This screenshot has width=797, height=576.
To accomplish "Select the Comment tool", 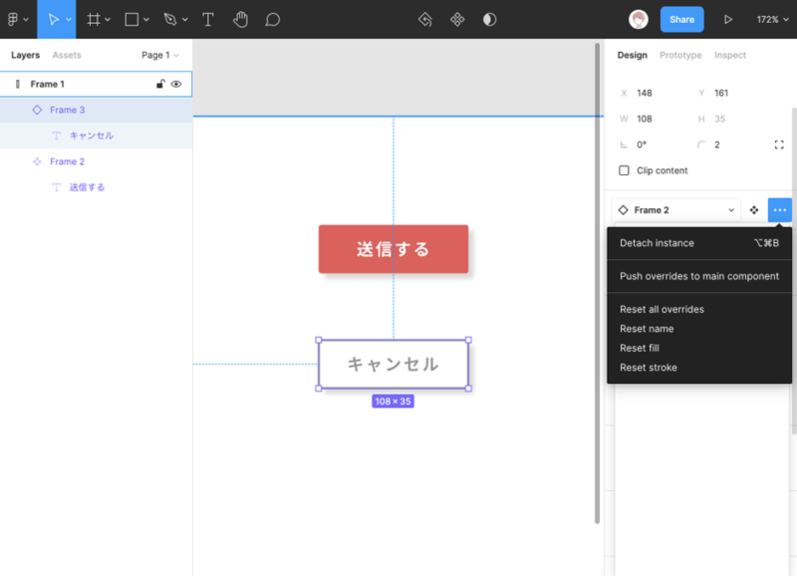I will coord(272,19).
